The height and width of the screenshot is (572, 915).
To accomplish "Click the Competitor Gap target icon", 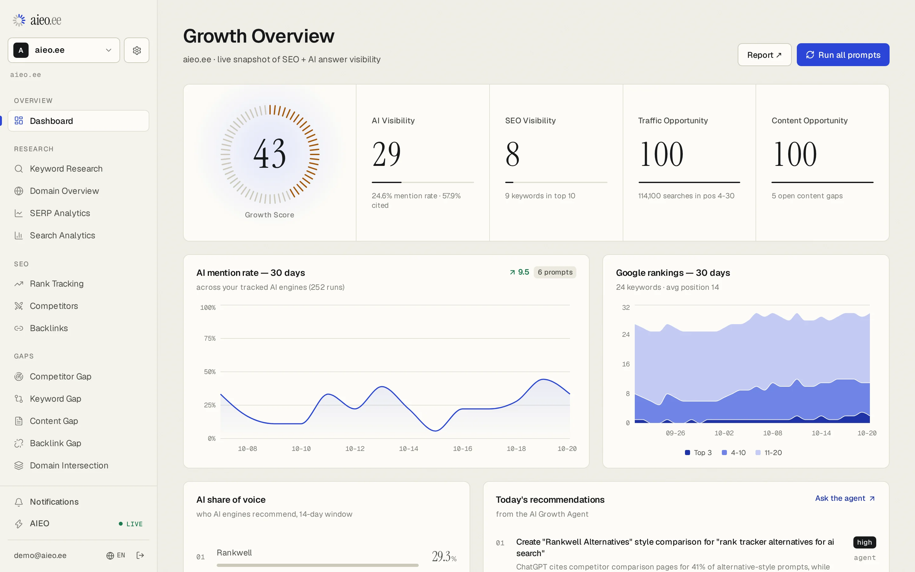I will (x=18, y=377).
